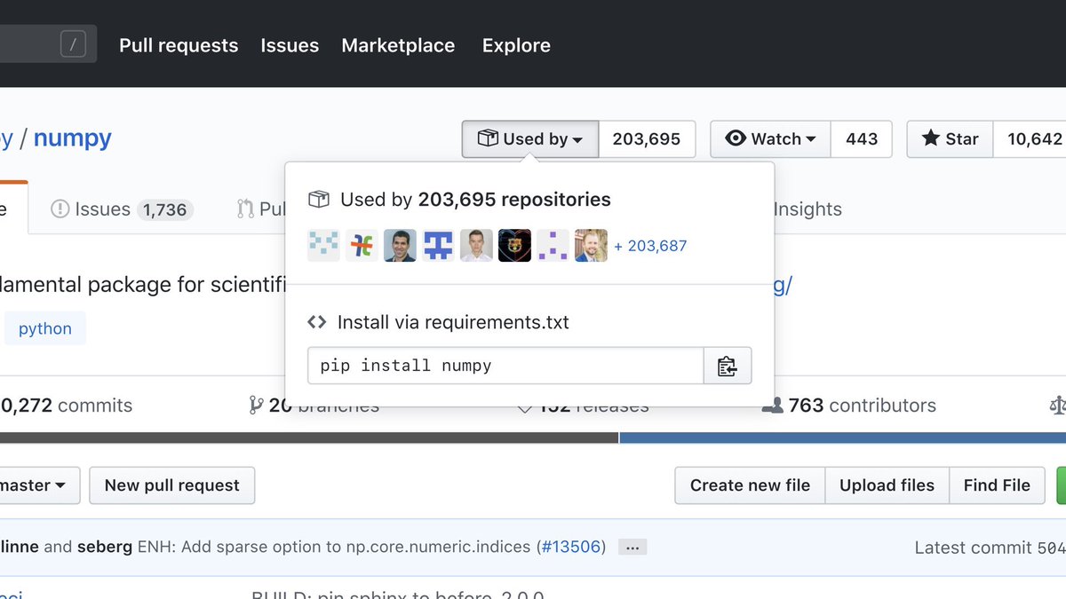Go to Marketplace in the header
This screenshot has width=1066, height=599.
click(x=398, y=45)
